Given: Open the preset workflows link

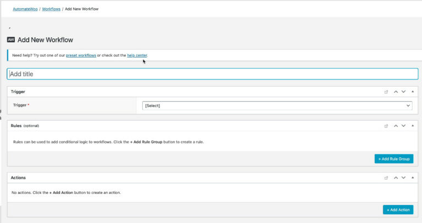Looking at the screenshot, I should pos(81,55).
